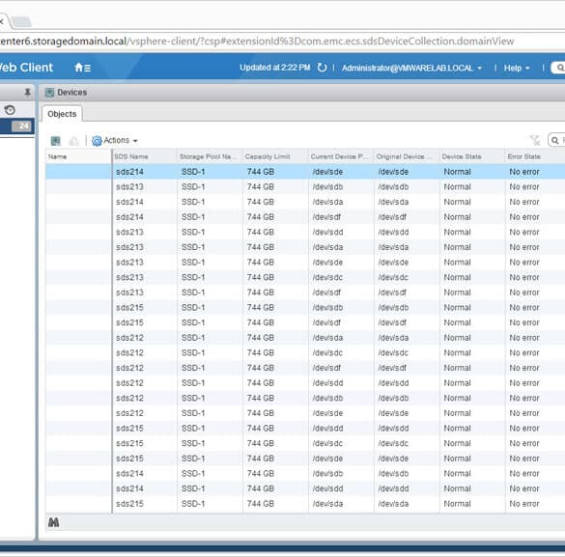Select the sds215 row with /dev/sde
The image size is (565, 557).
pyautogui.click(x=305, y=459)
